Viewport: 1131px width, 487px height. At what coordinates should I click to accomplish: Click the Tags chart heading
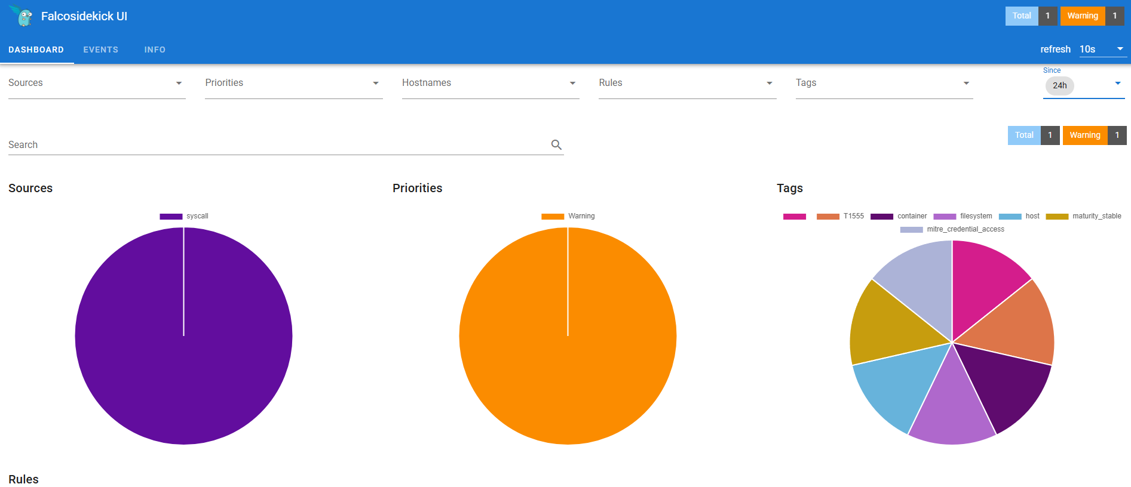tap(790, 188)
